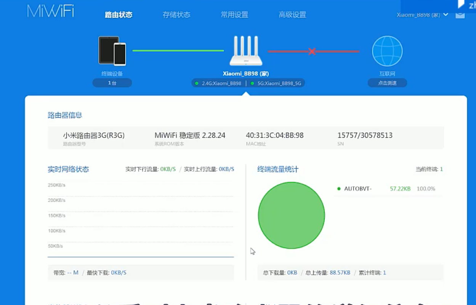Click the green dot beside 5G:Xiaomi_BB98_5G
This screenshot has width=476, height=305.
pyautogui.click(x=252, y=83)
